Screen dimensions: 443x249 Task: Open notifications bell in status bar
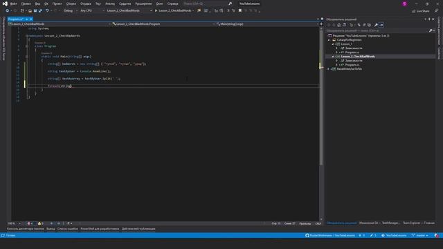(437, 235)
